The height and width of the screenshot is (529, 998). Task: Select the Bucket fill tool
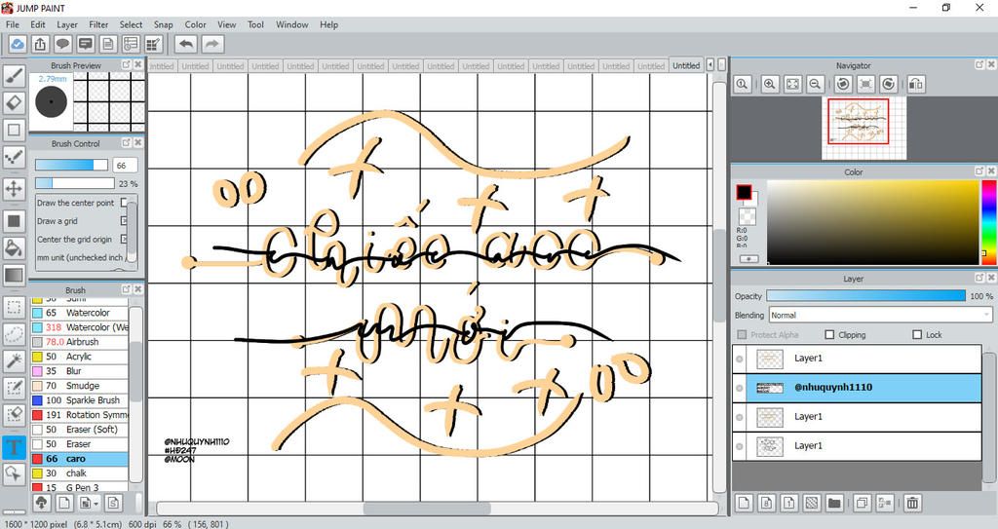tap(14, 248)
